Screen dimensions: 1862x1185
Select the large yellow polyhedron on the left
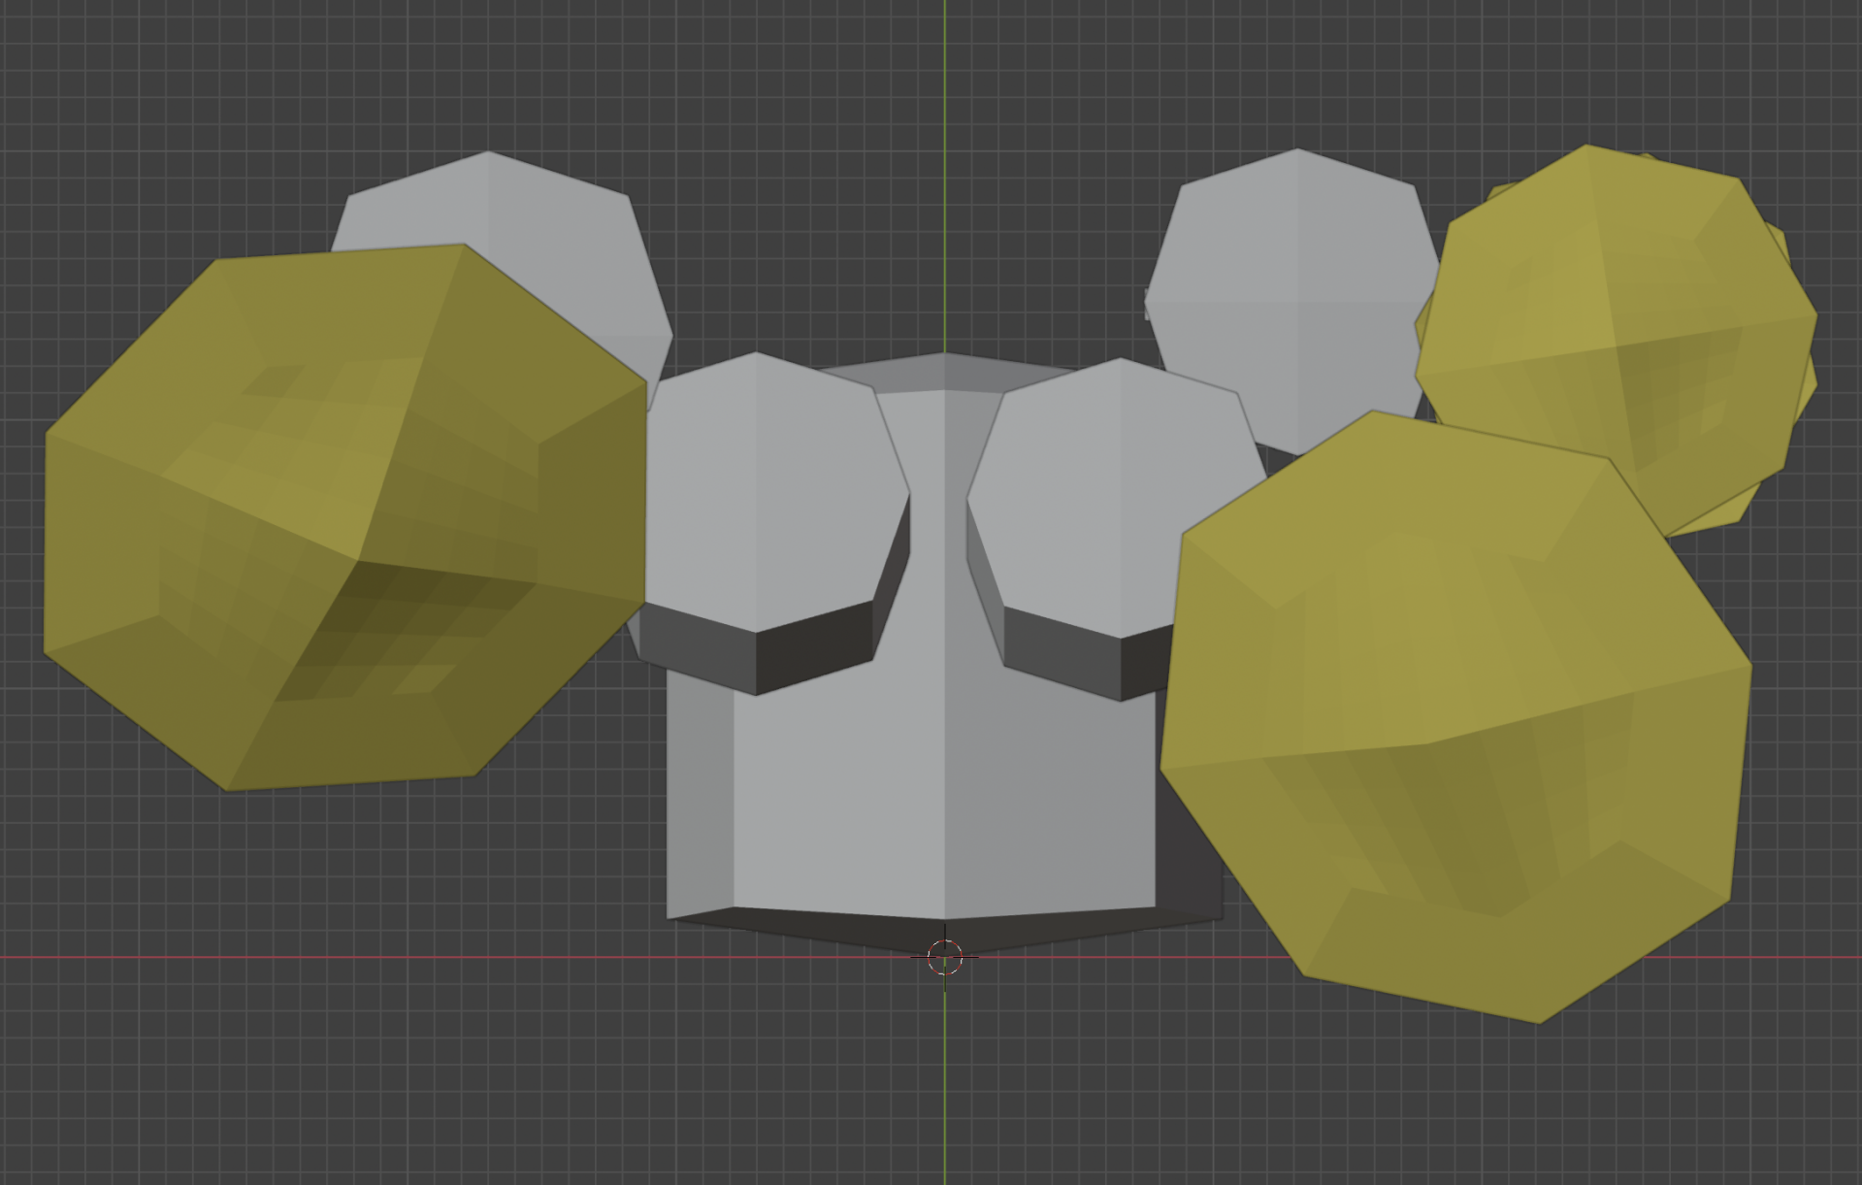tap(344, 517)
